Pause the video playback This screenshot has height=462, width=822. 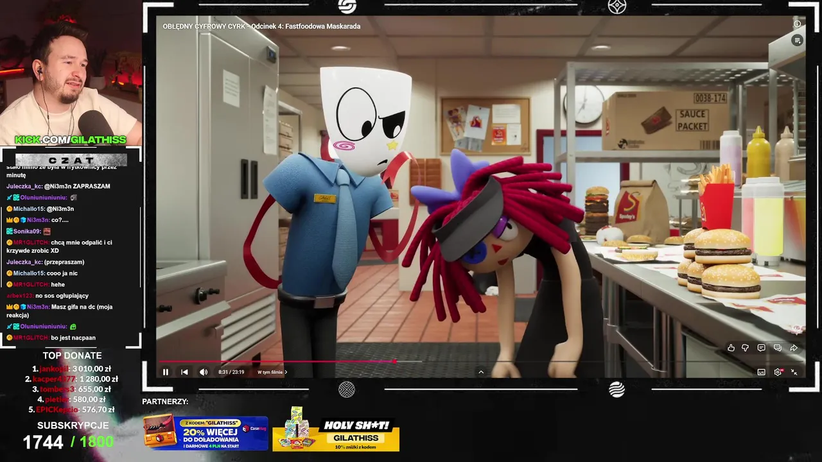pyautogui.click(x=166, y=372)
